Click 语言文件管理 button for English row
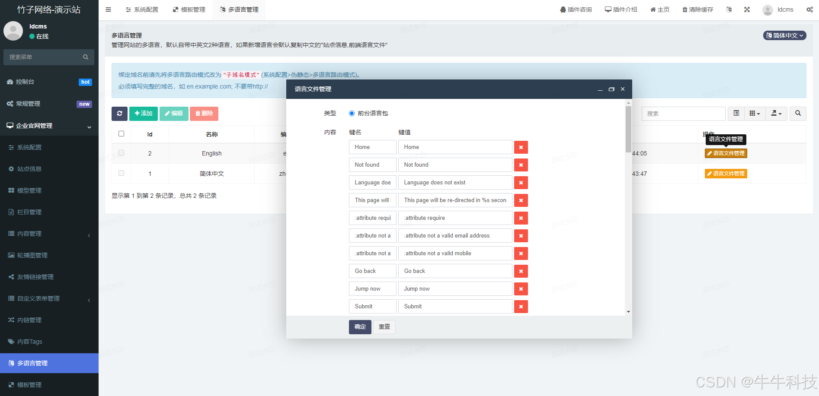 [x=726, y=153]
